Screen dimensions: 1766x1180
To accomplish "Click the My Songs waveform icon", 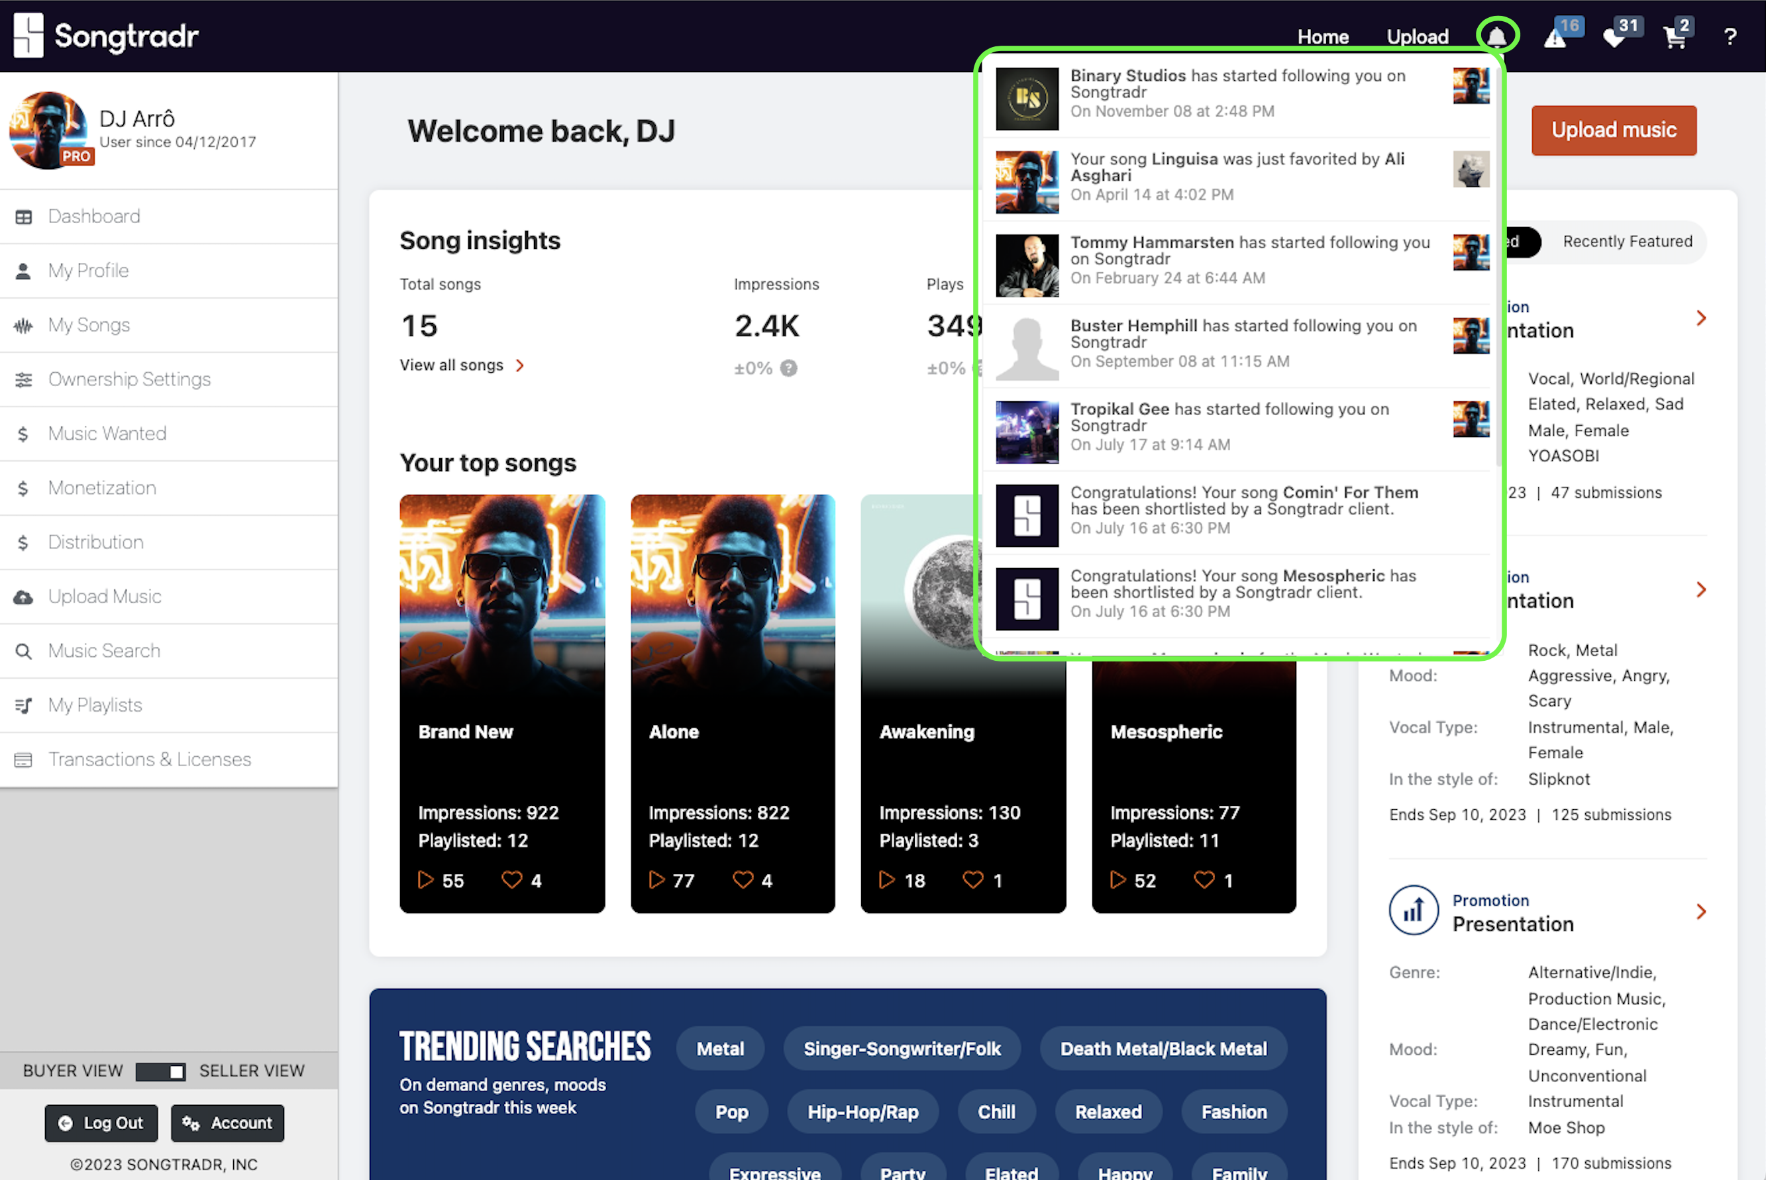I will [x=23, y=326].
